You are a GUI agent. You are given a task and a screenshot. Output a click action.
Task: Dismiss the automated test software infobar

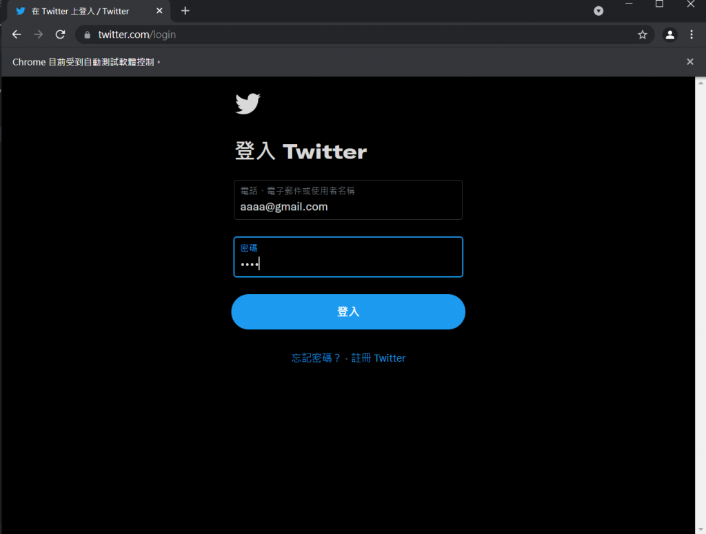pyautogui.click(x=689, y=61)
